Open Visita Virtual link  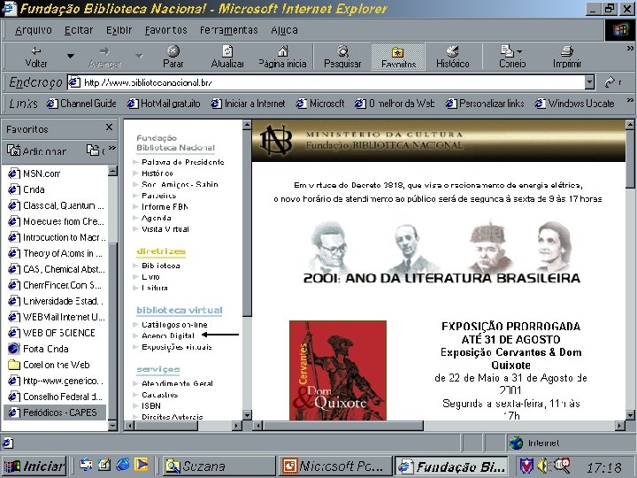tap(165, 229)
